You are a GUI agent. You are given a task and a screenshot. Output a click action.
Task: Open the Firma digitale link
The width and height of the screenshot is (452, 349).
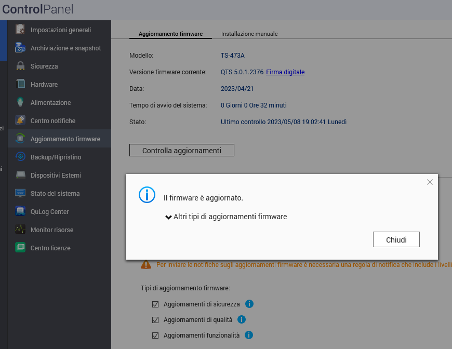[x=285, y=72]
